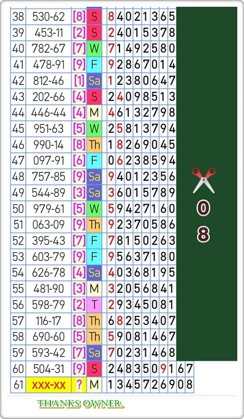The image size is (244, 419).
Task: Select result 757-85 in row 48
Action: (x=49, y=177)
